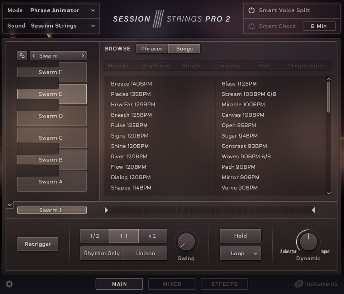Open the MIXER tab
This screenshot has width=344, height=294.
click(x=172, y=284)
